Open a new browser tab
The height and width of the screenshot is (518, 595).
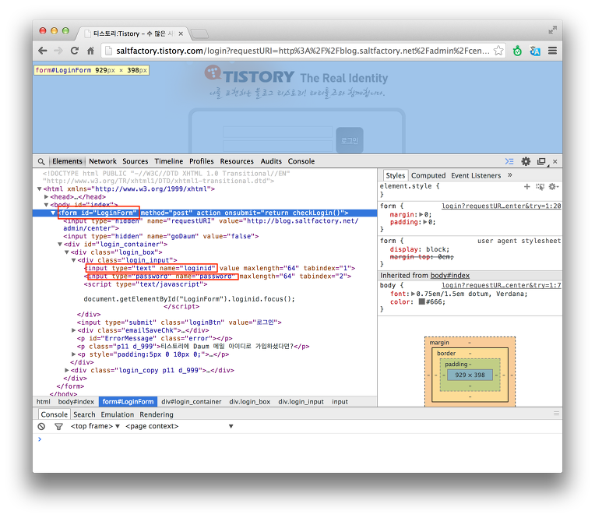[x=199, y=34]
